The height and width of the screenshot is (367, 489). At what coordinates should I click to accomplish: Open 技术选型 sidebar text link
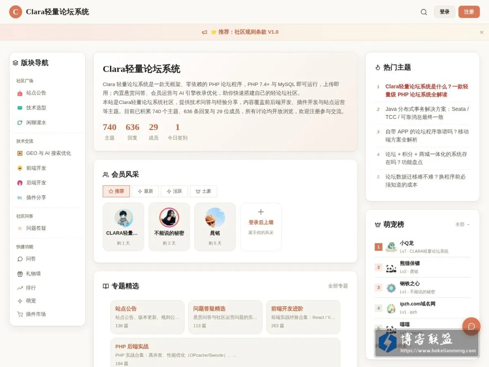36,108
